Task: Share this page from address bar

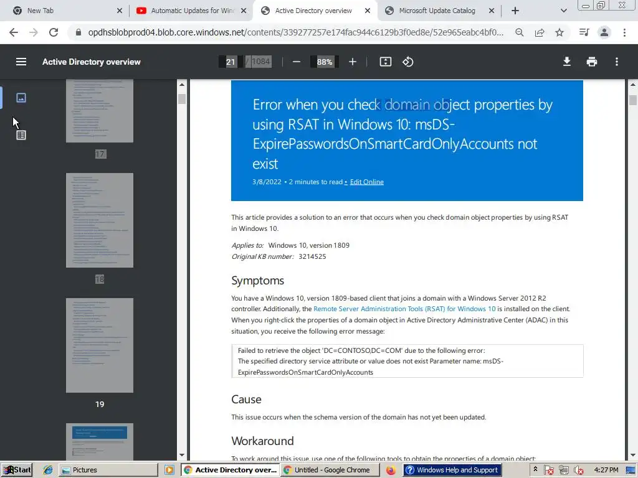Action: (540, 32)
